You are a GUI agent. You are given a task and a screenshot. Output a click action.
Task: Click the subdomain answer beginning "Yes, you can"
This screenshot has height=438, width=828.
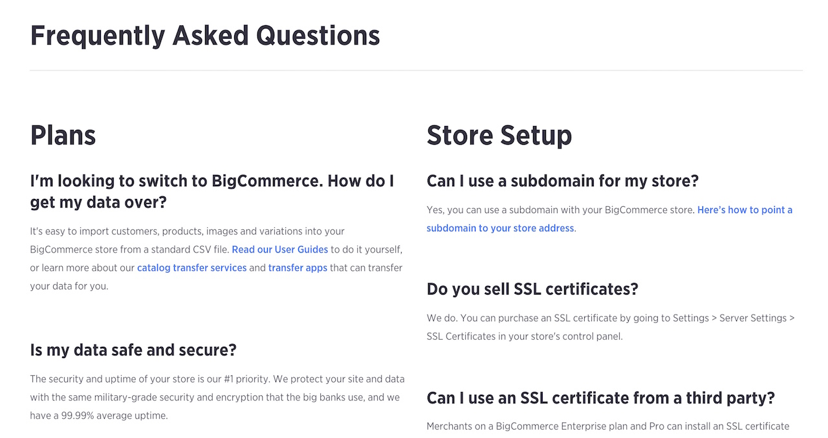coord(609,219)
